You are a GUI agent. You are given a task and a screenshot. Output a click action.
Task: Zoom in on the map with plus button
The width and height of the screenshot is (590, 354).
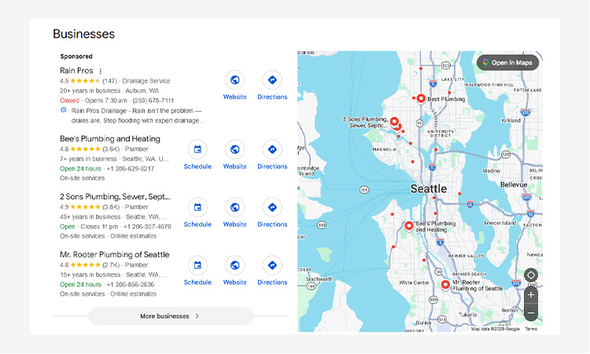(x=531, y=295)
